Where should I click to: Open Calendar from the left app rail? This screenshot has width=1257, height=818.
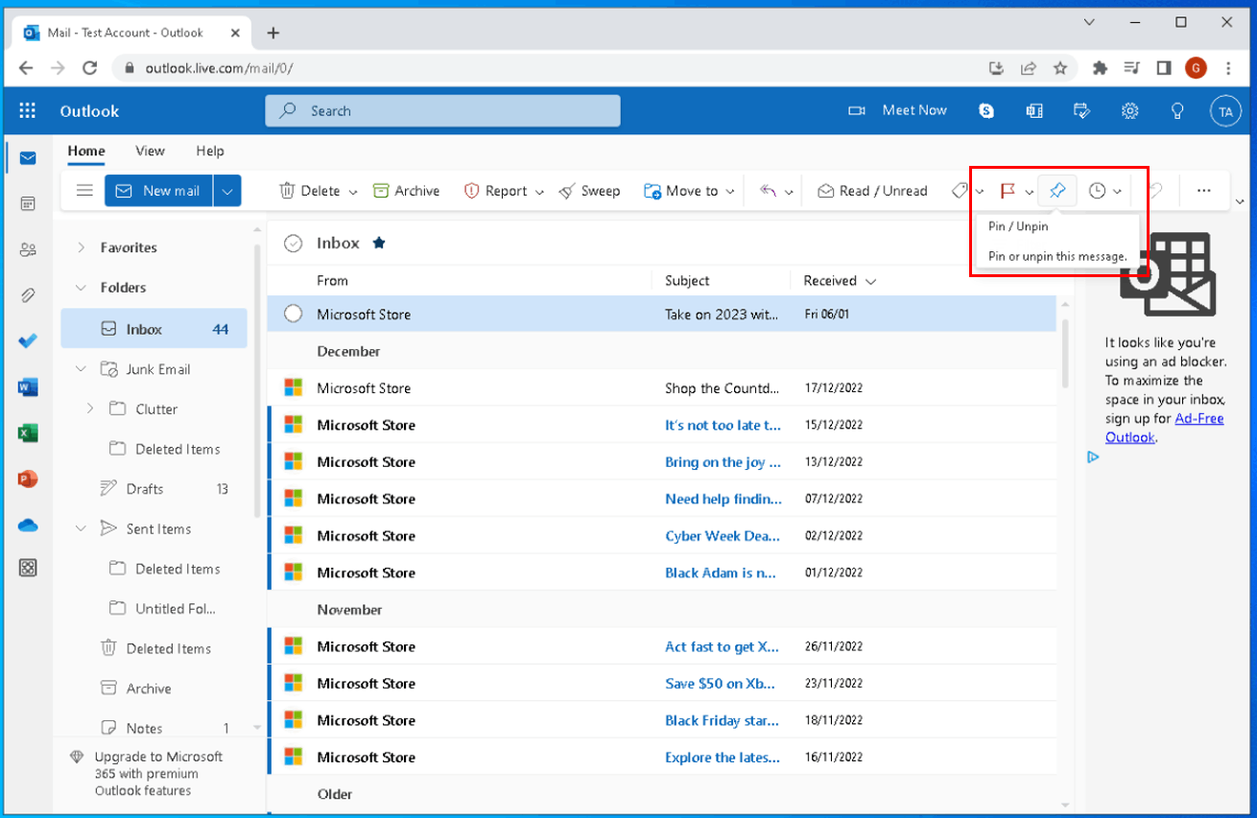[28, 203]
